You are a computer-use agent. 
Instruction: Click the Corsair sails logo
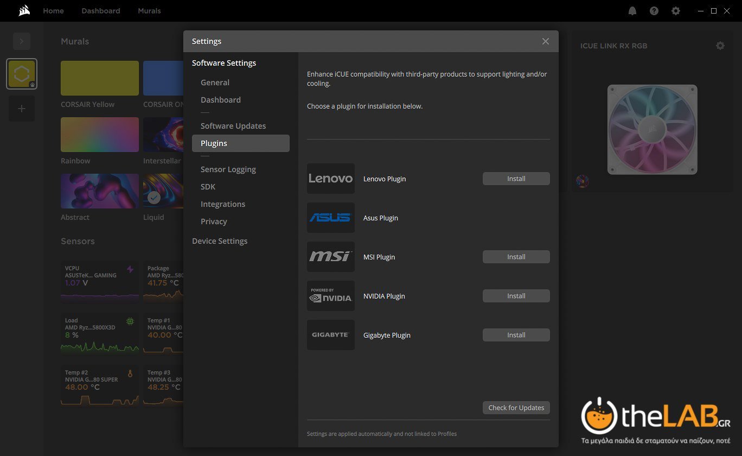pyautogui.click(x=24, y=11)
